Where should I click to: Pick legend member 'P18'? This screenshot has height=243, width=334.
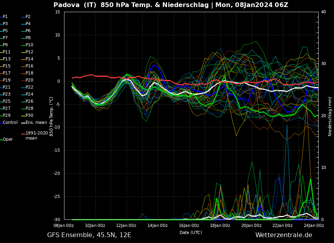point(29,73)
